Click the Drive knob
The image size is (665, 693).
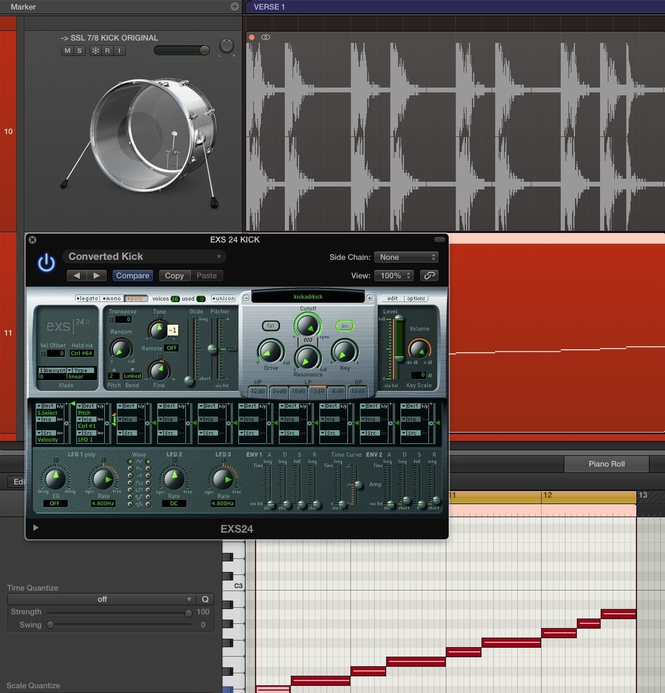coord(271,352)
